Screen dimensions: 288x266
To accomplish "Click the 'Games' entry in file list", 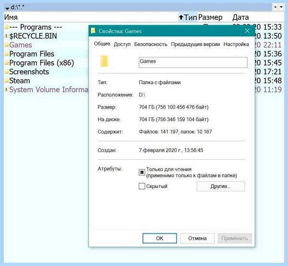I will coord(21,45).
